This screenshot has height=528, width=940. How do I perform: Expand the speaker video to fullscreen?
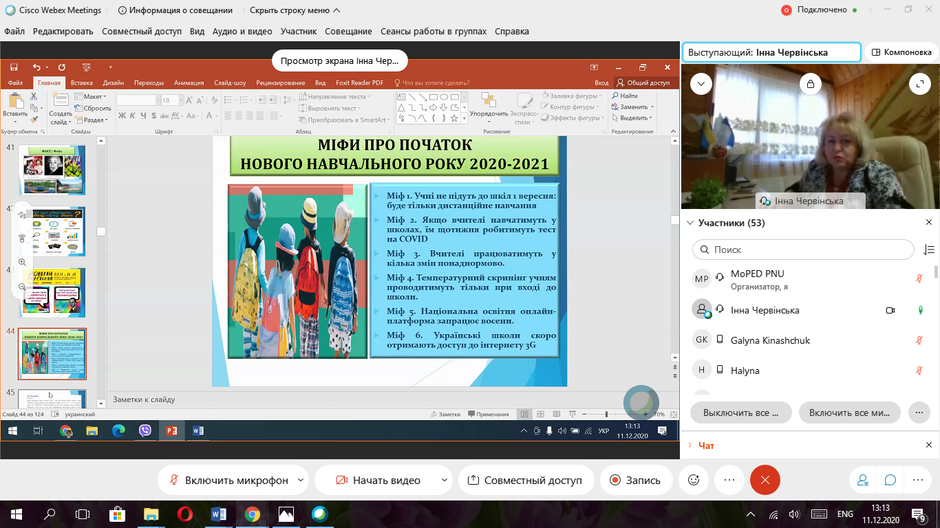920,84
